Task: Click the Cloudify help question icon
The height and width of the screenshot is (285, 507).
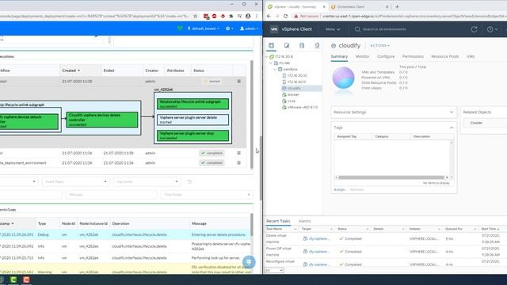Action: click(x=229, y=28)
